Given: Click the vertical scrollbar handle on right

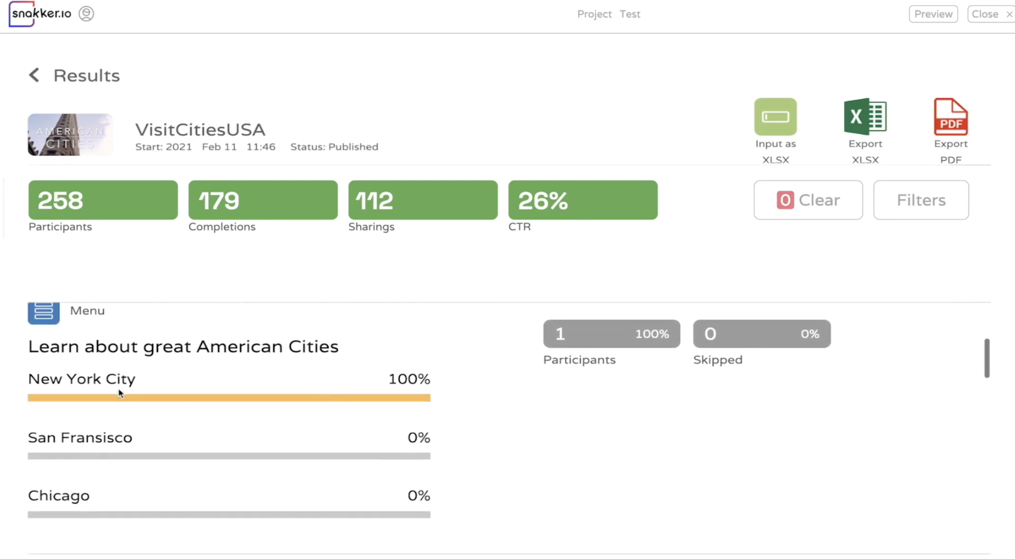Looking at the screenshot, I should click(x=987, y=358).
